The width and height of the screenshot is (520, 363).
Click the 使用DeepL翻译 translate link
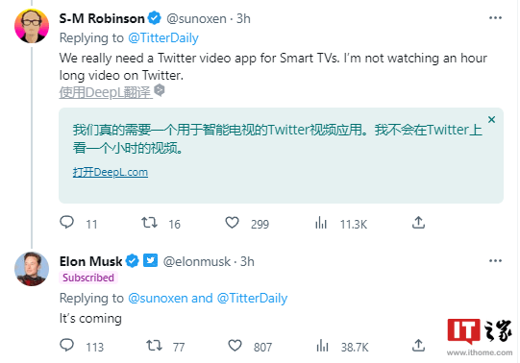(x=106, y=92)
